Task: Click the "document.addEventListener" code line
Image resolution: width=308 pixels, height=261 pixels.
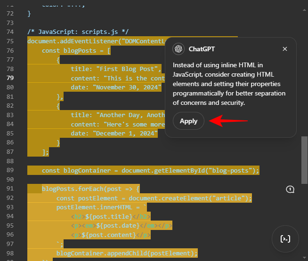Action: click(96, 41)
